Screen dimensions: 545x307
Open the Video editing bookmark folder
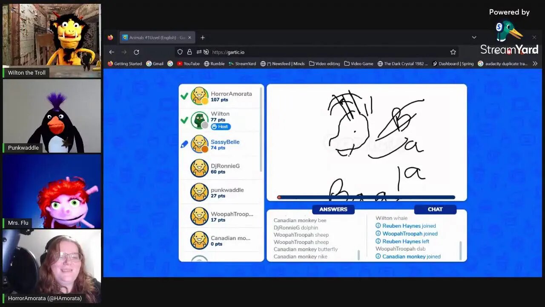point(324,64)
